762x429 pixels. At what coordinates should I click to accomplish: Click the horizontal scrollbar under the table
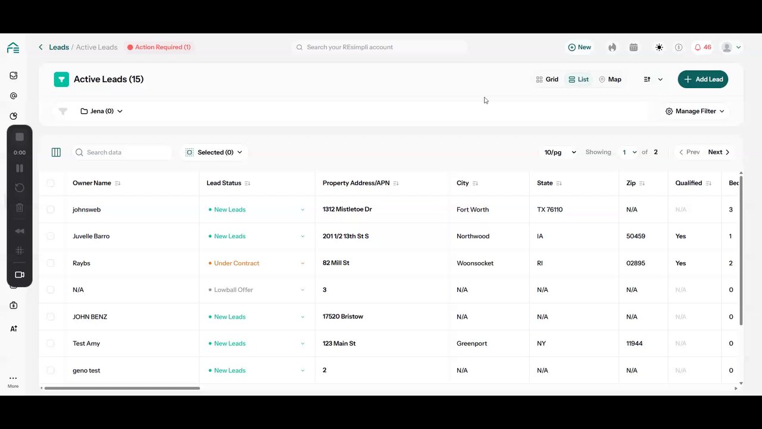pos(122,388)
